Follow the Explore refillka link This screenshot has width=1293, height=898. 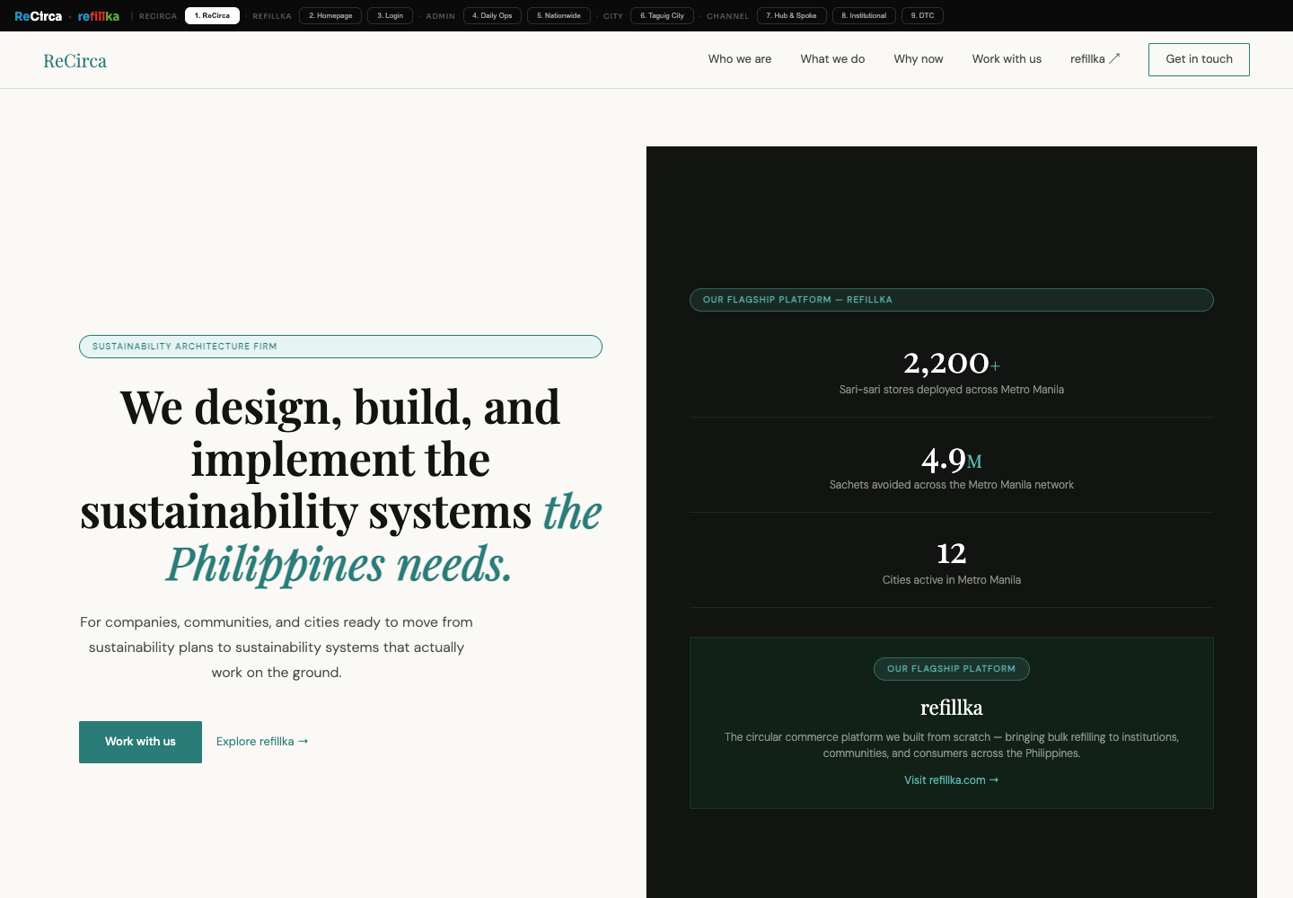point(262,742)
